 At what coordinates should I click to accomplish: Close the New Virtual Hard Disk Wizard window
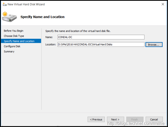tap(161, 4)
